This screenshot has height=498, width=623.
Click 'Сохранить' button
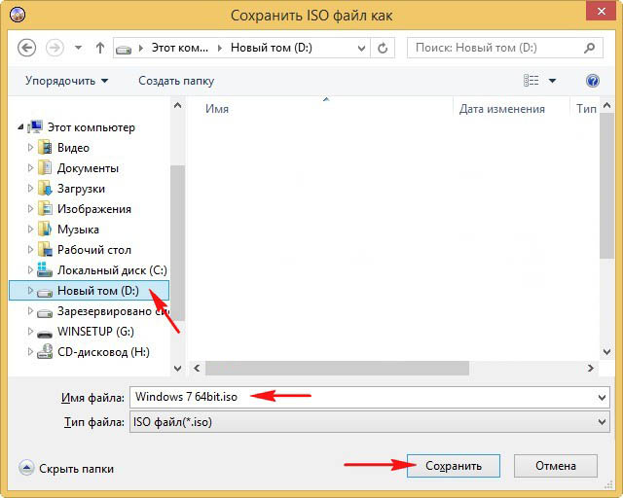point(454,466)
